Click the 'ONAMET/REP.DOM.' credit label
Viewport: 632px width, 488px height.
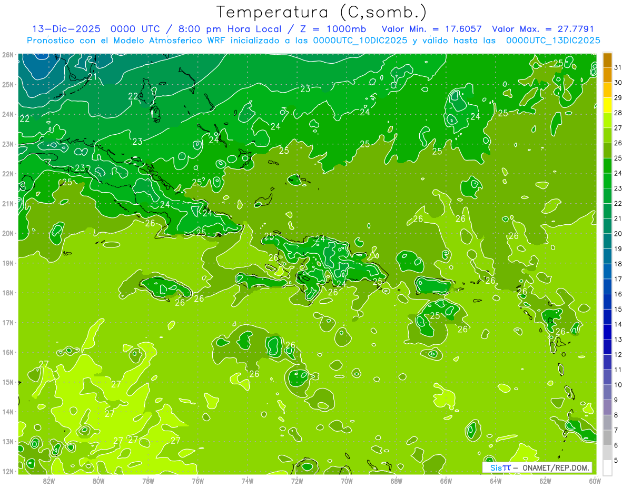tap(556, 467)
